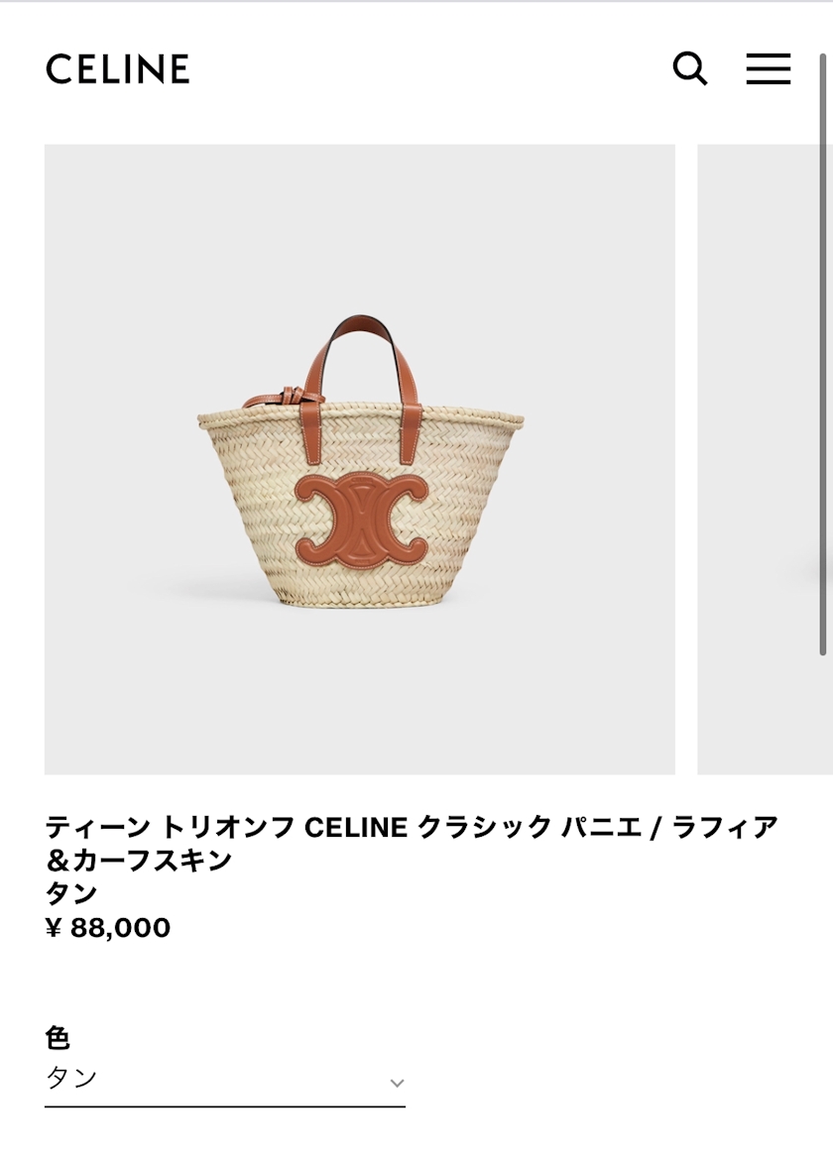Select the product title ティーン トリオンフ text
The image size is (833, 1159).
(x=170, y=827)
